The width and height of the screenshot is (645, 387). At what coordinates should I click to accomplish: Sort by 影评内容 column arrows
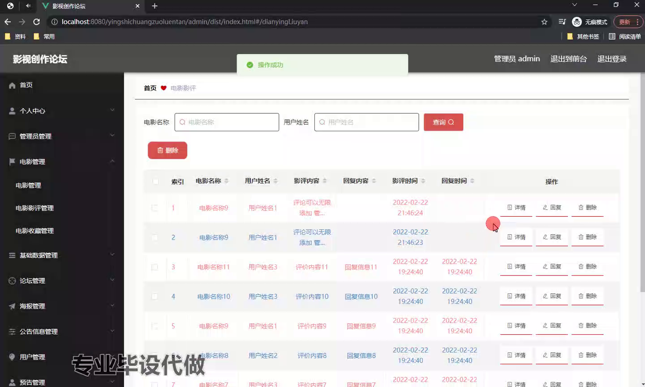[325, 181]
